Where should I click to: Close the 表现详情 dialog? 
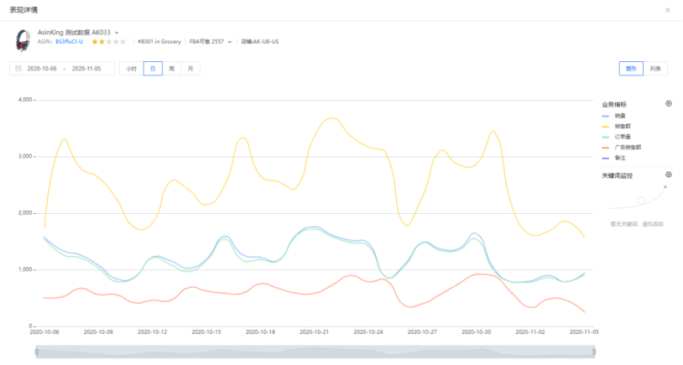(667, 10)
